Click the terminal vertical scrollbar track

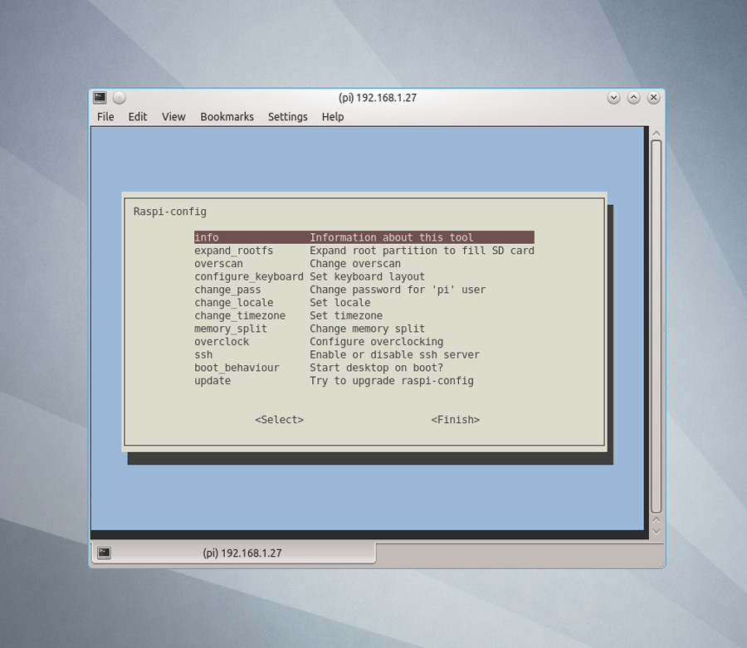coord(656,327)
